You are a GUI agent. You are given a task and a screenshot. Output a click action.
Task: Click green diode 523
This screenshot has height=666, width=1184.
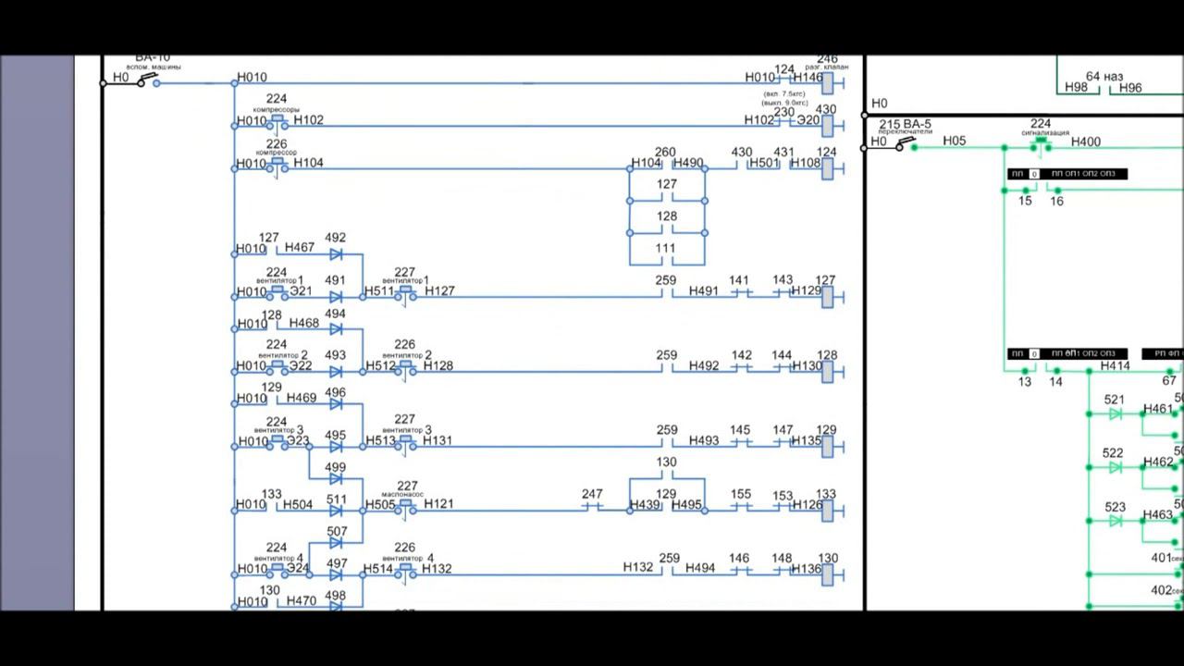pyautogui.click(x=1116, y=521)
